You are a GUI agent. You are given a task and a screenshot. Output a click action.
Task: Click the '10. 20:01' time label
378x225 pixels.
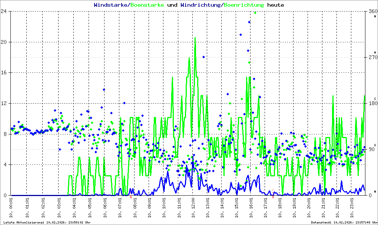coord(309,208)
